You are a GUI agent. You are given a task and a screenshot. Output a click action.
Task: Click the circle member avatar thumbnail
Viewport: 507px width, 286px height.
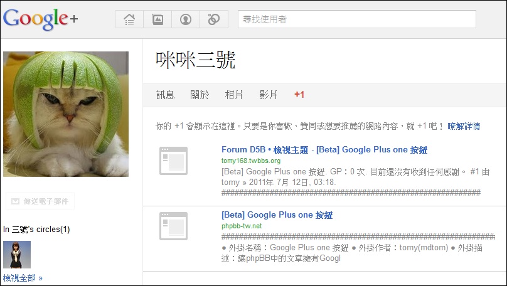17,255
